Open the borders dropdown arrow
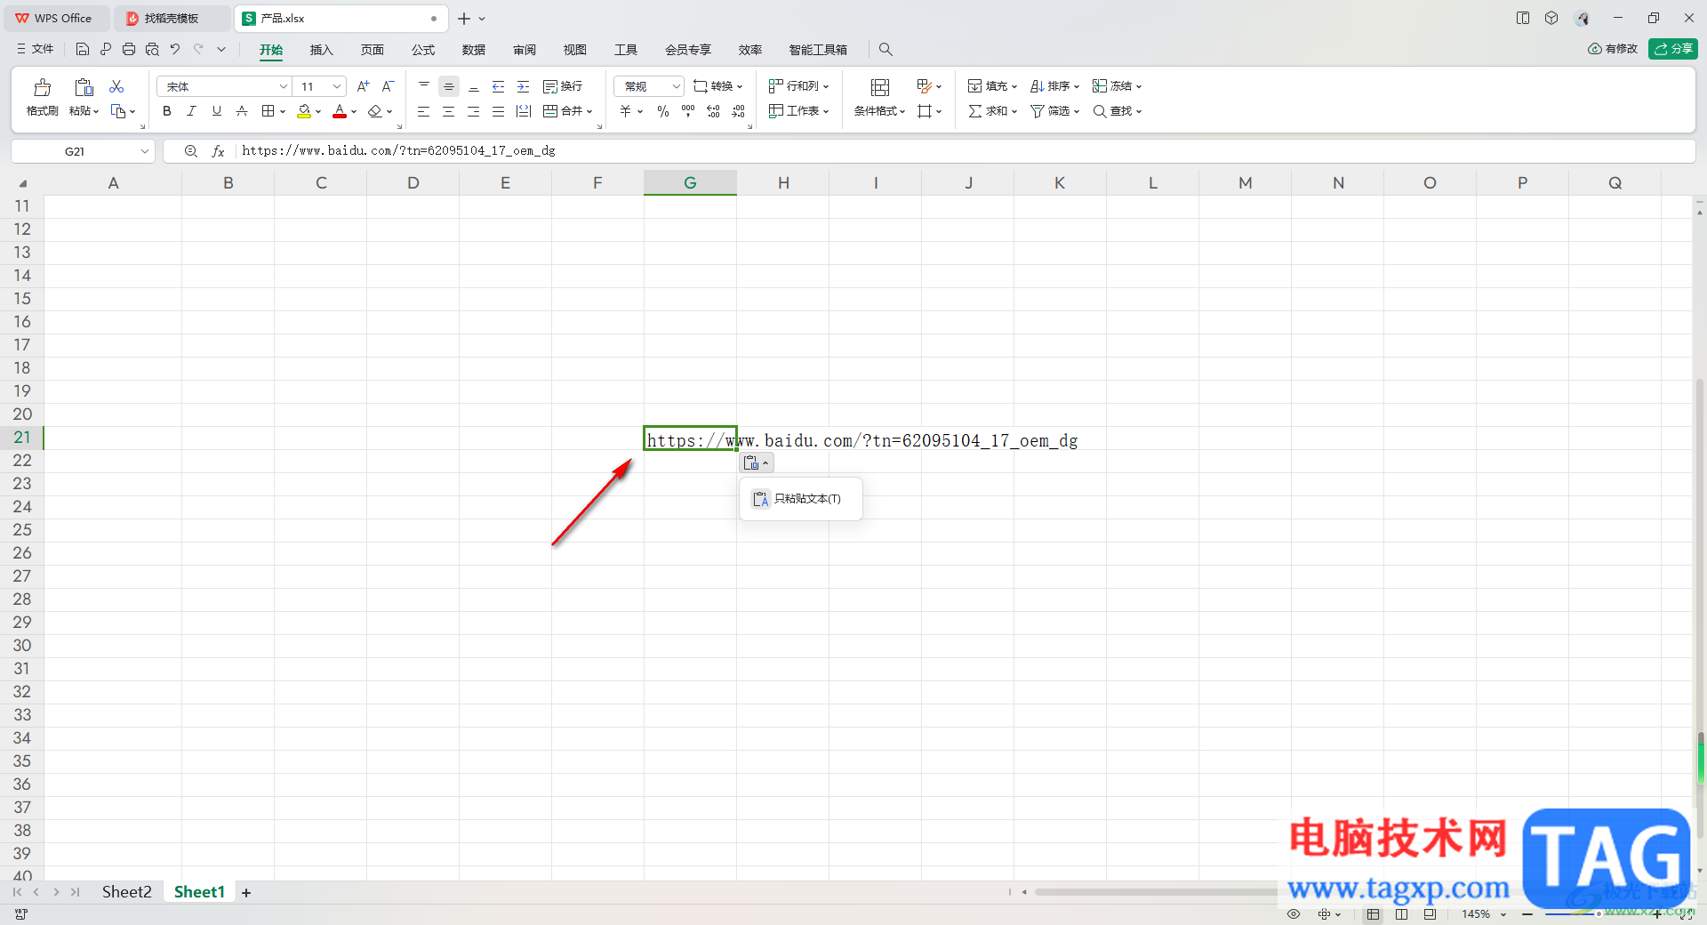Image resolution: width=1707 pixels, height=925 pixels. (x=283, y=111)
